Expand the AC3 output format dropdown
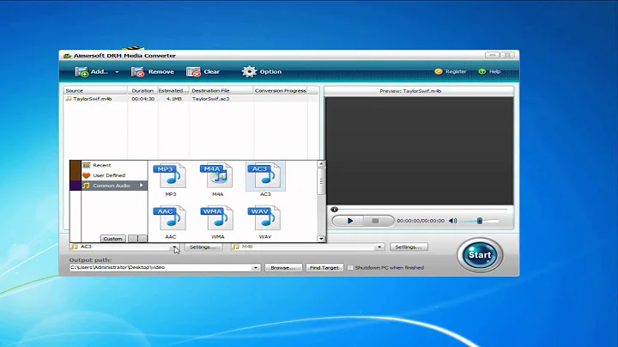The width and height of the screenshot is (618, 347). (x=174, y=247)
